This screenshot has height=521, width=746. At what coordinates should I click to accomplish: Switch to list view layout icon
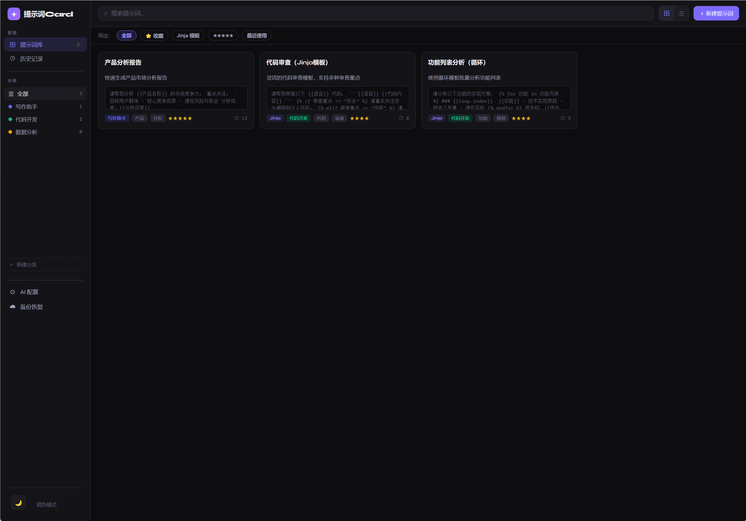tap(681, 13)
